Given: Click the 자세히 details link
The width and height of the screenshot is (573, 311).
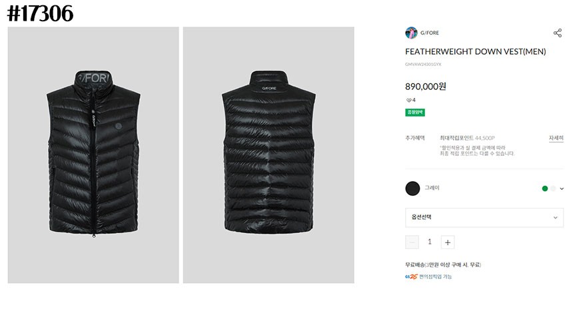Looking at the screenshot, I should tap(556, 138).
